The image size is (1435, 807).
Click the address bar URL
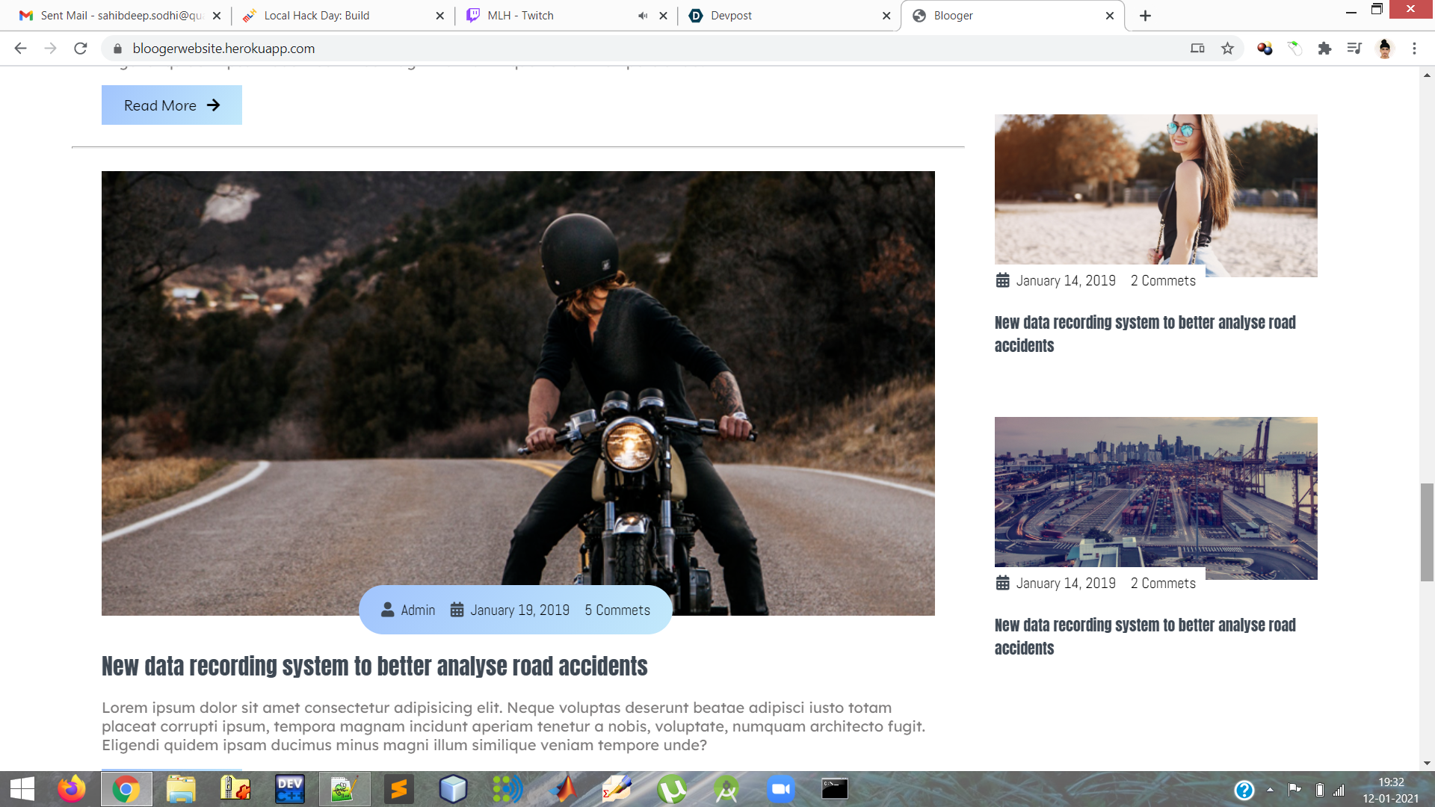point(223,49)
